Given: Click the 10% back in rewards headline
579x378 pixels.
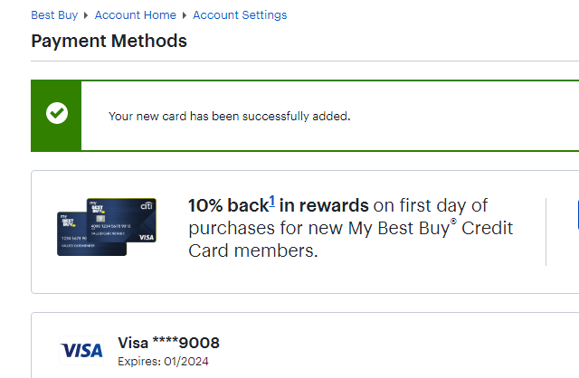Looking at the screenshot, I should click(278, 205).
